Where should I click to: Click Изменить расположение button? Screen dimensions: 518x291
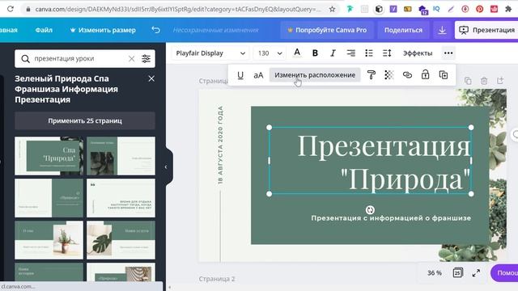tap(315, 75)
